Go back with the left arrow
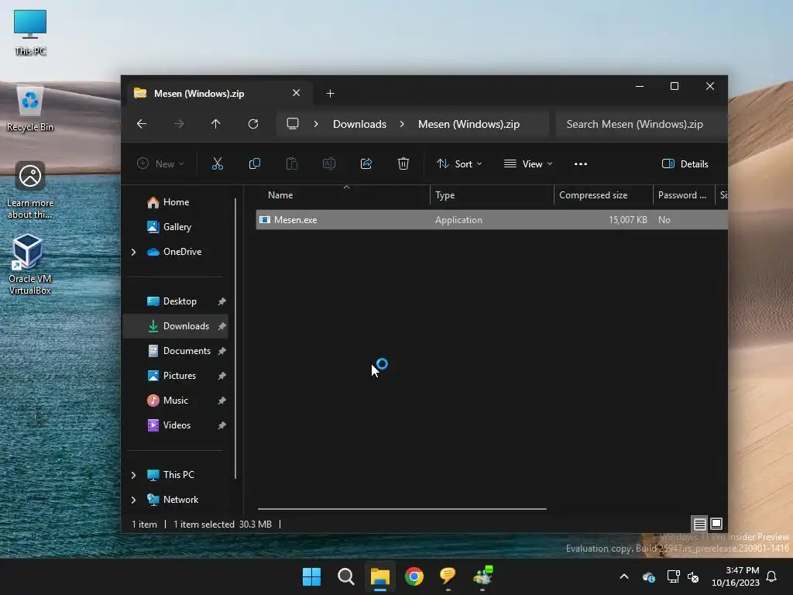 coord(142,124)
